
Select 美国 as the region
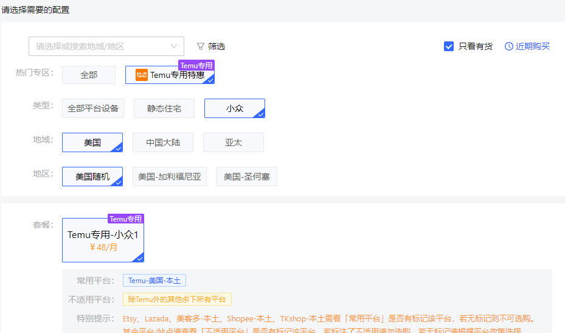pyautogui.click(x=92, y=142)
